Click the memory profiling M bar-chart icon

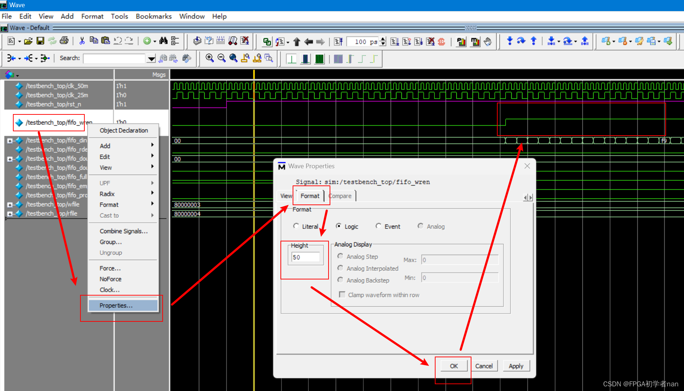[x=475, y=42]
